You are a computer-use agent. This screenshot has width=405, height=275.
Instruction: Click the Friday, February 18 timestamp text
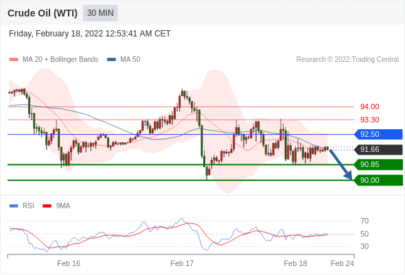click(x=90, y=34)
